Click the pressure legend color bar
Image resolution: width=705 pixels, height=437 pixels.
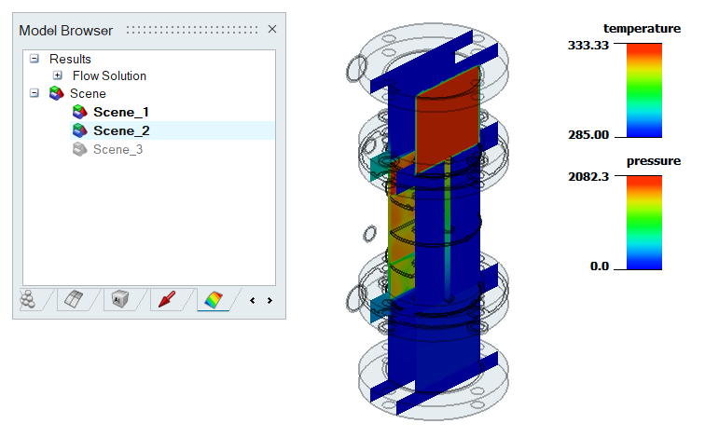pos(644,222)
